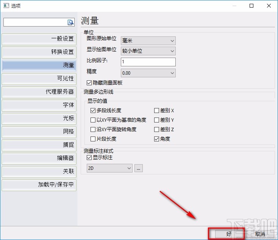Screen dimensions: 278x240
Task: Open the 关联 category
Action: pos(39,171)
